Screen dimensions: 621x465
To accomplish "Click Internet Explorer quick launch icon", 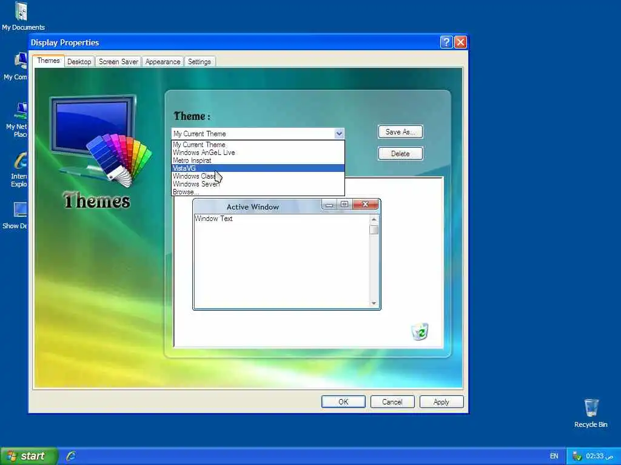I will click(x=72, y=456).
